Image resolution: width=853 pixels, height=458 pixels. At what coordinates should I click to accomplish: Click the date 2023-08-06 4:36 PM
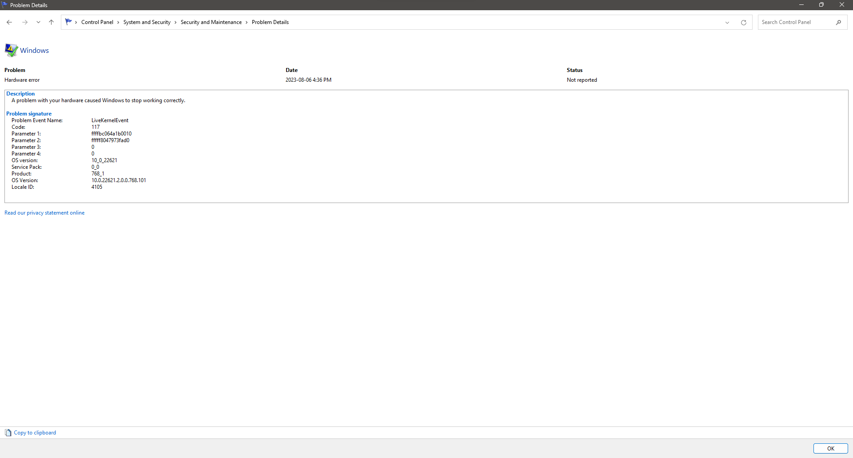[308, 80]
